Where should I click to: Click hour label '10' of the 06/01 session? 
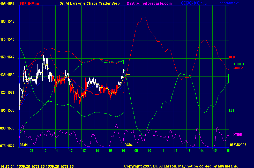click(x=44, y=151)
